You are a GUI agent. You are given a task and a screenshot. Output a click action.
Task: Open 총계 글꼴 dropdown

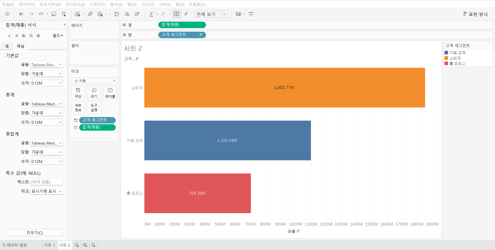47,104
